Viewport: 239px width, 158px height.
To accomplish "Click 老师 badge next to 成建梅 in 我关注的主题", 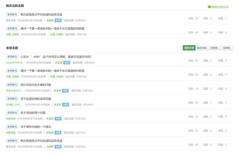I will click(x=58, y=21).
